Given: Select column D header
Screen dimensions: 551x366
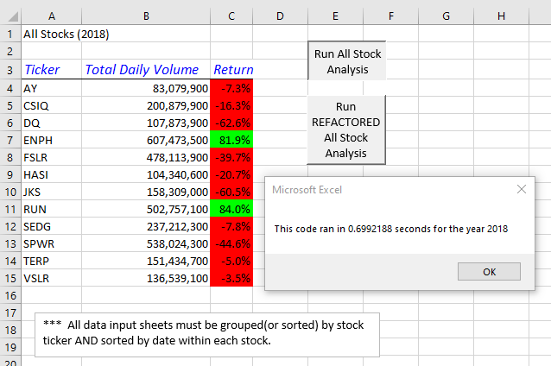Looking at the screenshot, I should (x=280, y=16).
